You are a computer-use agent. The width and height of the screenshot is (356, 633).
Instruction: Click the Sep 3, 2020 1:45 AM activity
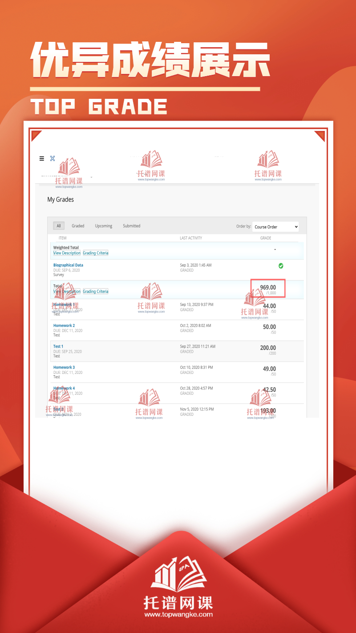[196, 265]
